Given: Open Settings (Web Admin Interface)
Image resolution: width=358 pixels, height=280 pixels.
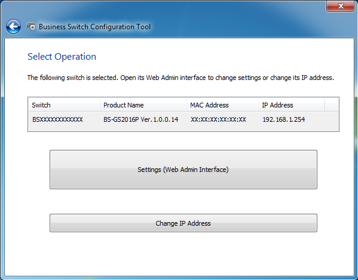Looking at the screenshot, I should 183,170.
